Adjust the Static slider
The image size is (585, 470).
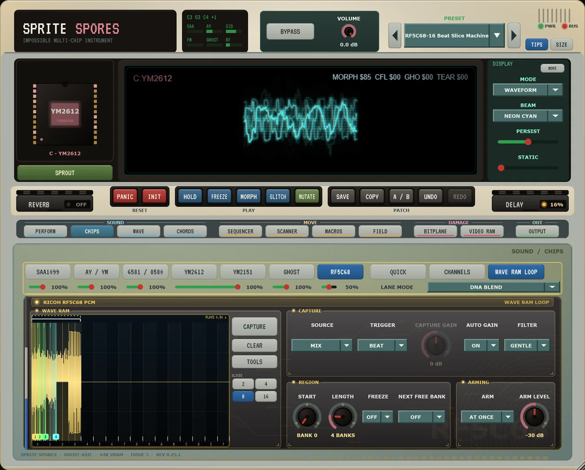[527, 168]
